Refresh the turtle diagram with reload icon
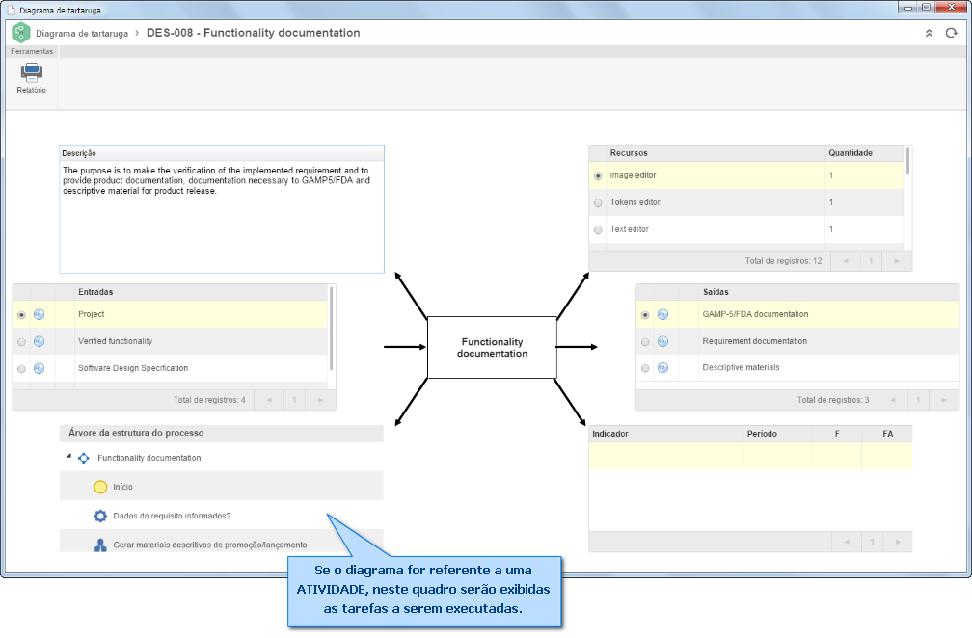Viewport: 972px width, 638px height. tap(951, 33)
